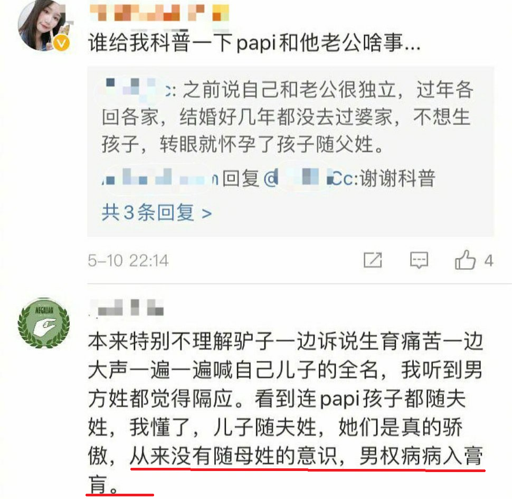
Task: Tap the comment bubble icon beside the like
Action: point(419,260)
